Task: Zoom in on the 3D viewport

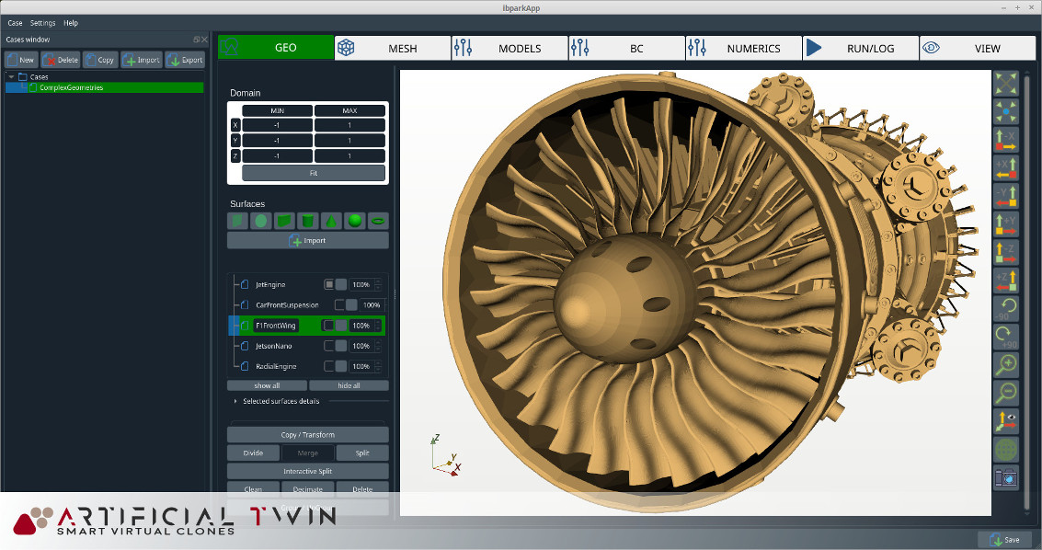Action: tap(1006, 365)
